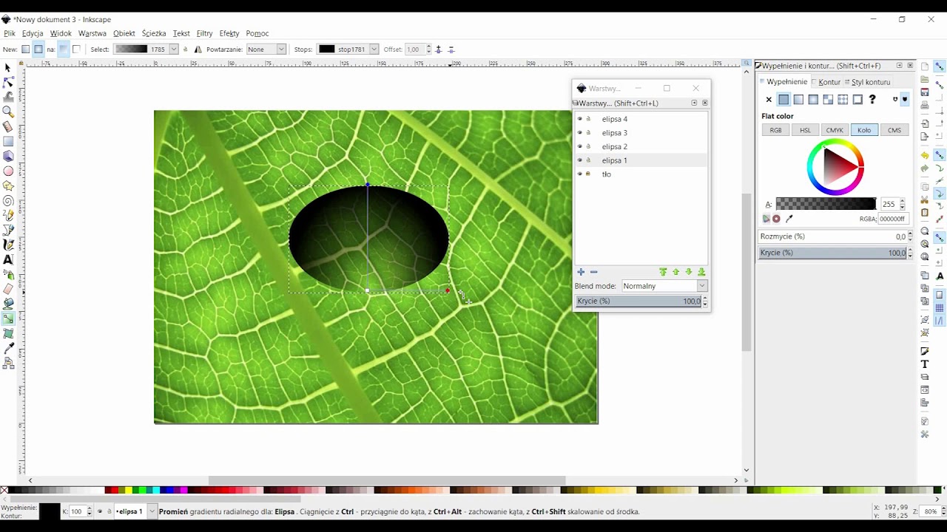
Task: Unset fill with the question mark icon
Action: click(x=872, y=99)
